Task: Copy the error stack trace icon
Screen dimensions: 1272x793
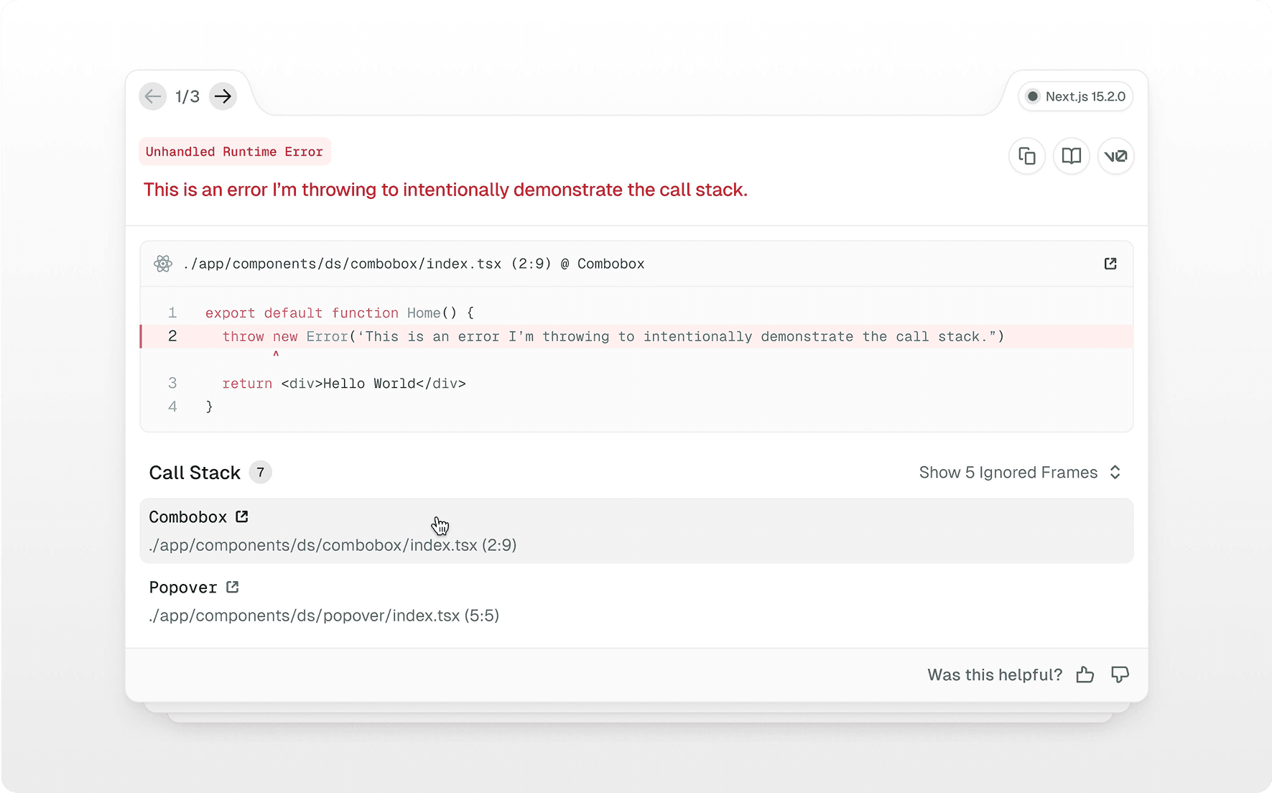Action: [x=1027, y=156]
